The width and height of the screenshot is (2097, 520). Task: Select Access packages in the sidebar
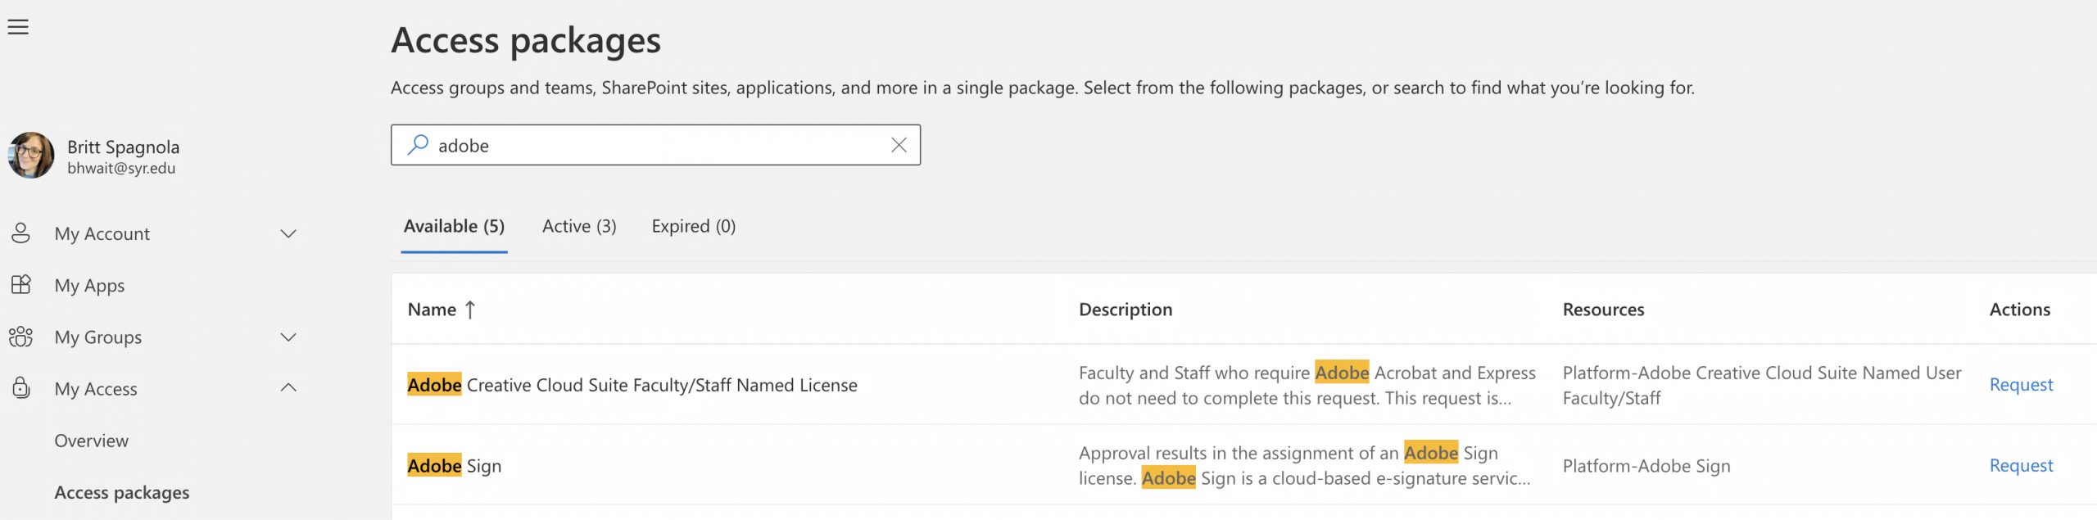pos(122,493)
